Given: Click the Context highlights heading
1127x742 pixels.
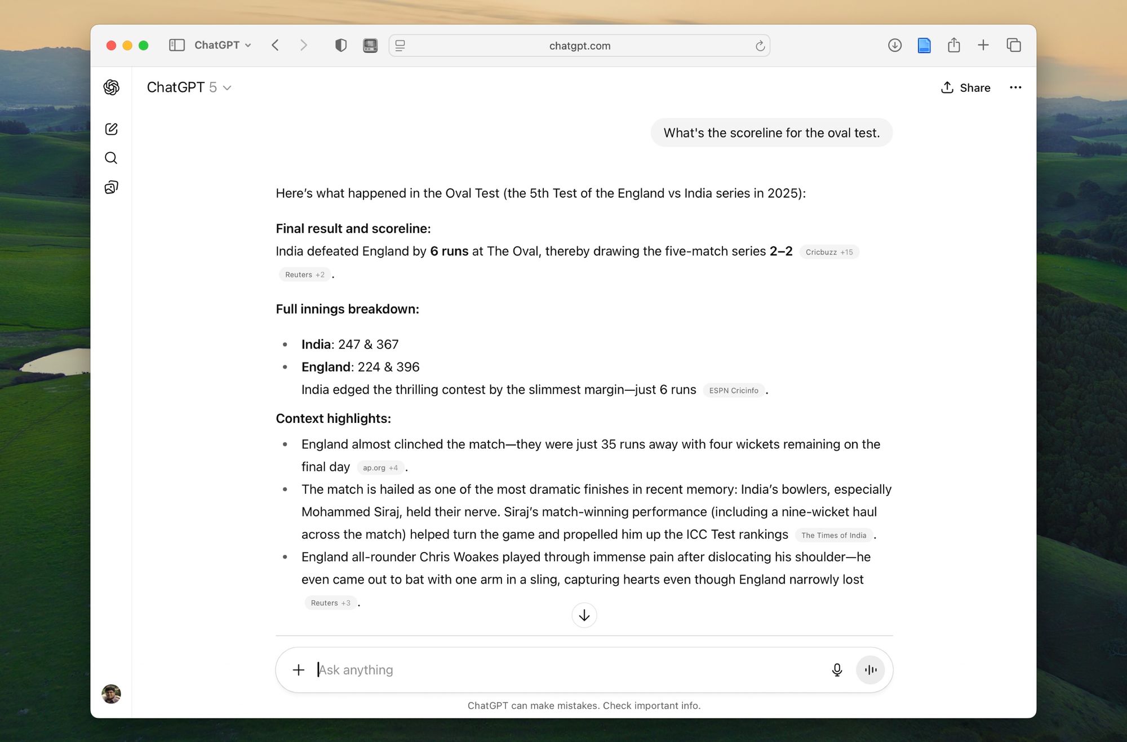Looking at the screenshot, I should (x=334, y=418).
